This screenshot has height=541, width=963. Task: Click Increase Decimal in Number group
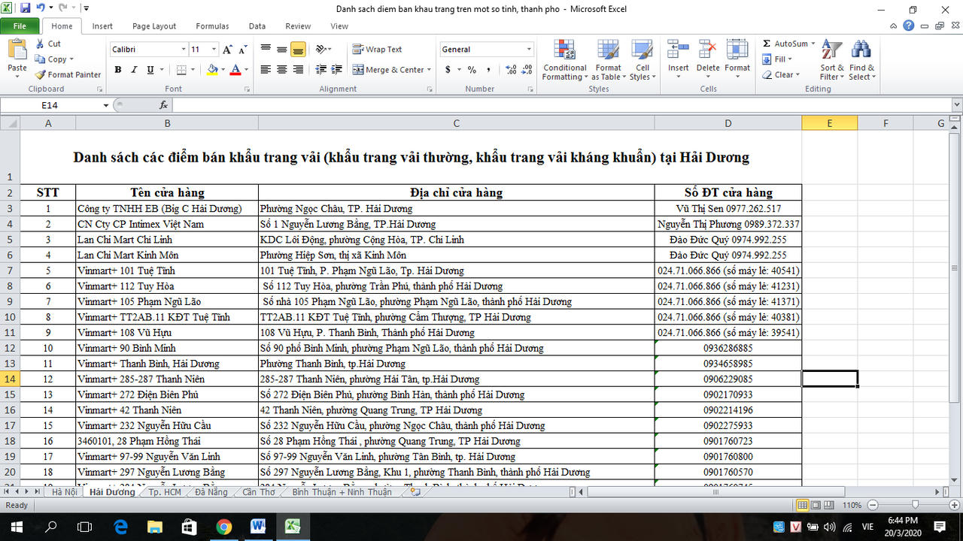511,70
